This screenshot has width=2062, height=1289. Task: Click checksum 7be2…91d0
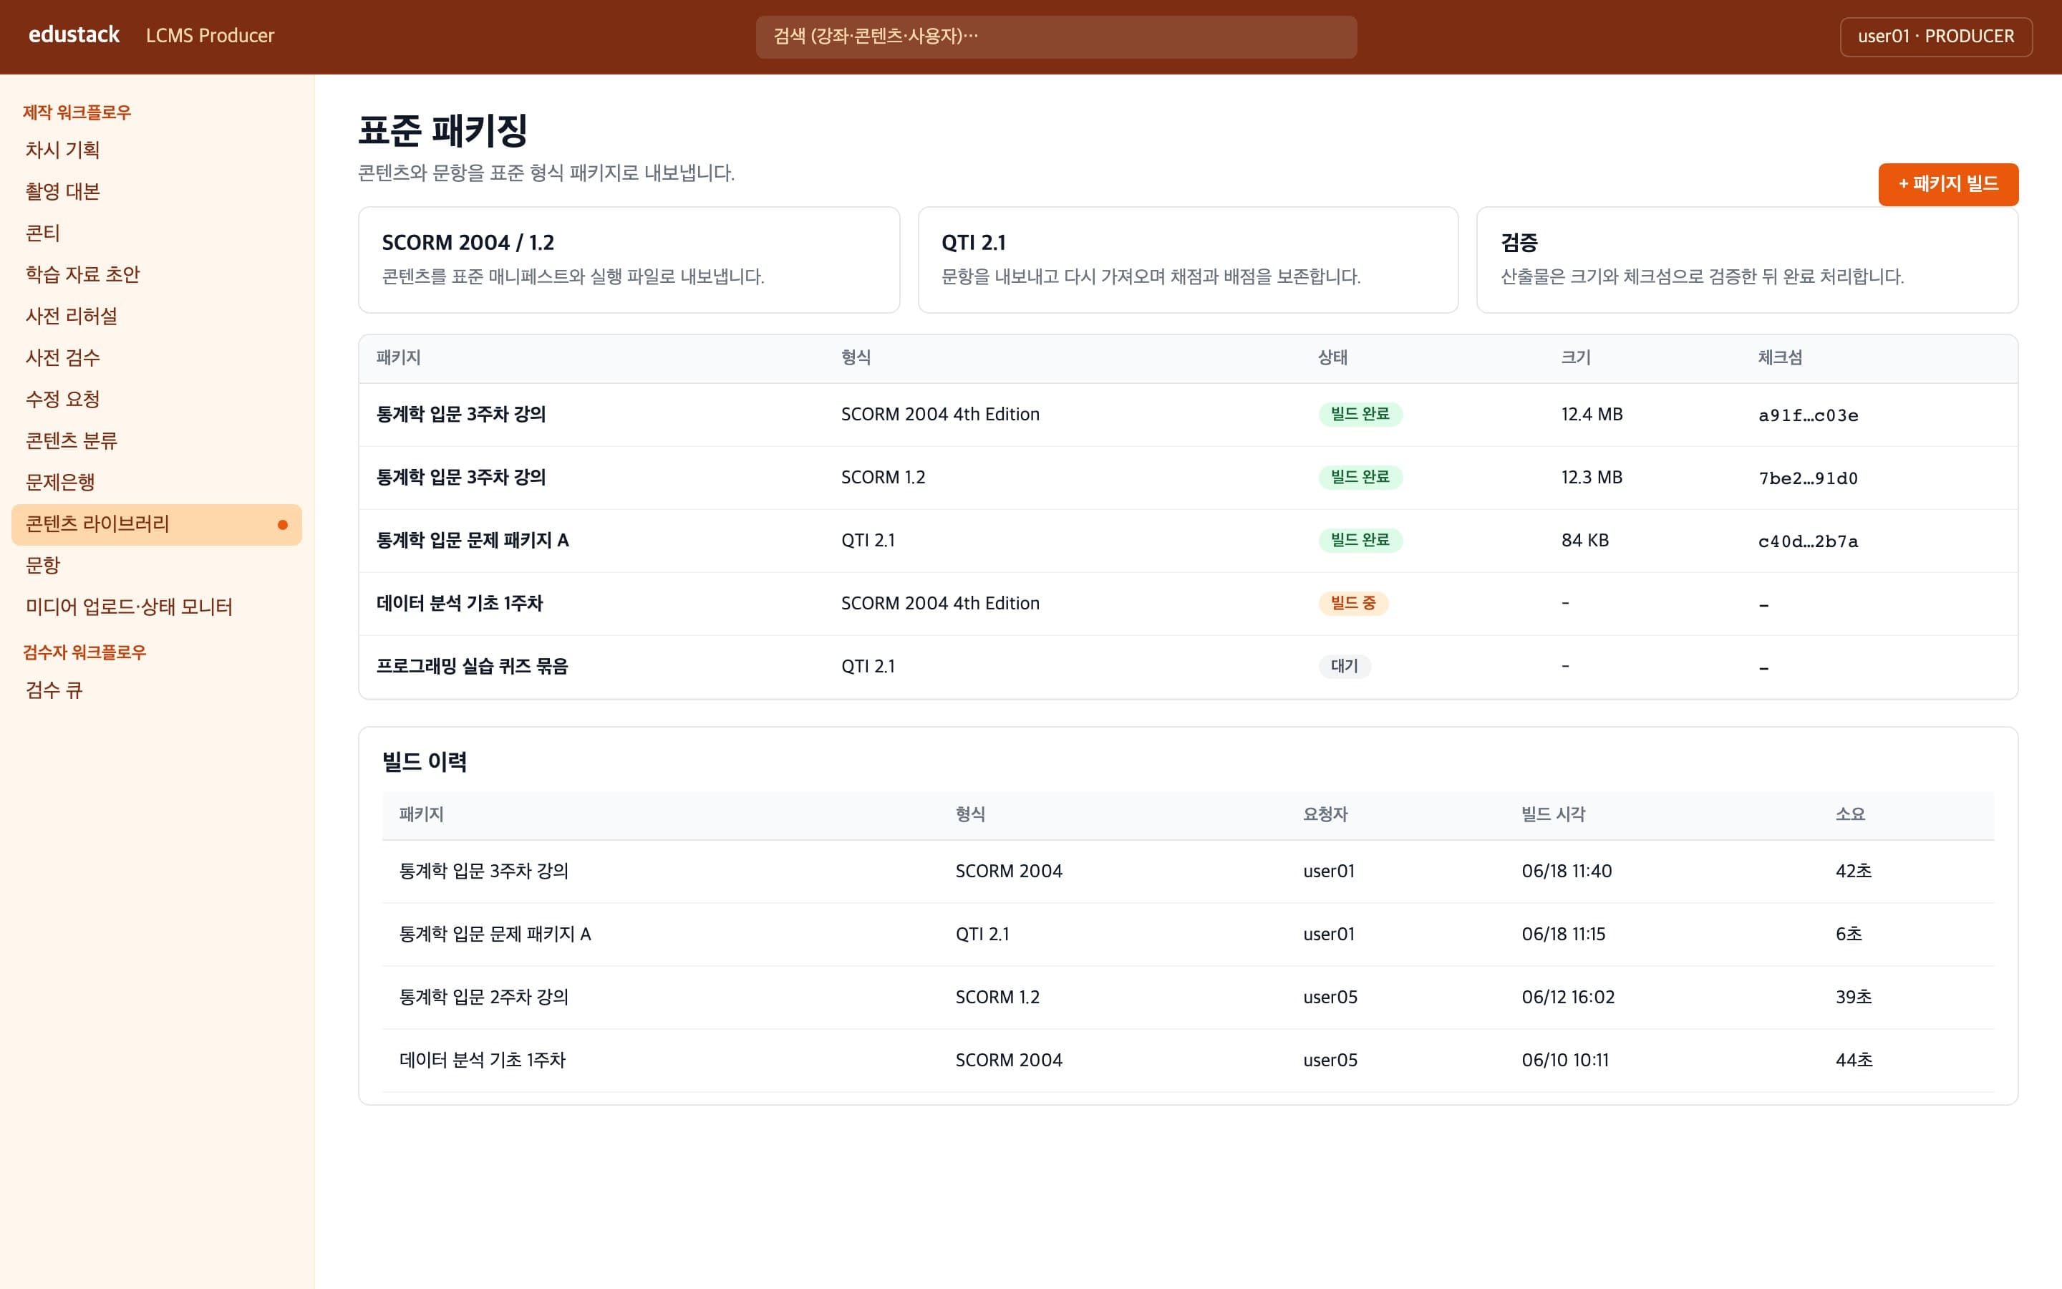pos(1808,479)
